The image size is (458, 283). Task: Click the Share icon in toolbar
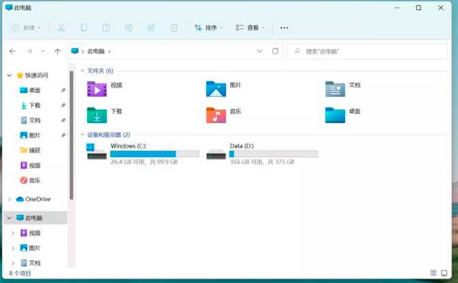(151, 28)
